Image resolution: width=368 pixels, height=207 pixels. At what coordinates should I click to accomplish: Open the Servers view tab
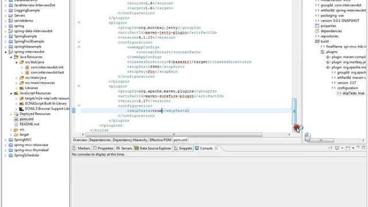tap(124, 148)
